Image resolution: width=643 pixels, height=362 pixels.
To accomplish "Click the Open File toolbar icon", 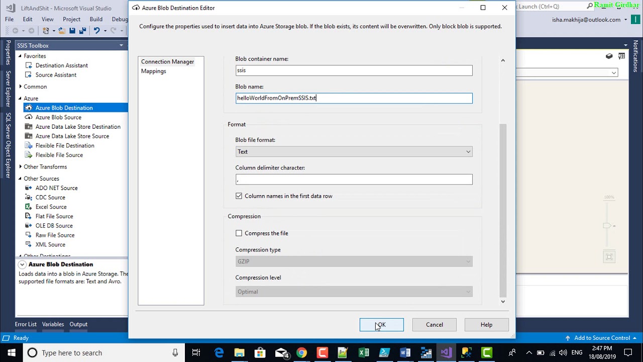I will (62, 31).
